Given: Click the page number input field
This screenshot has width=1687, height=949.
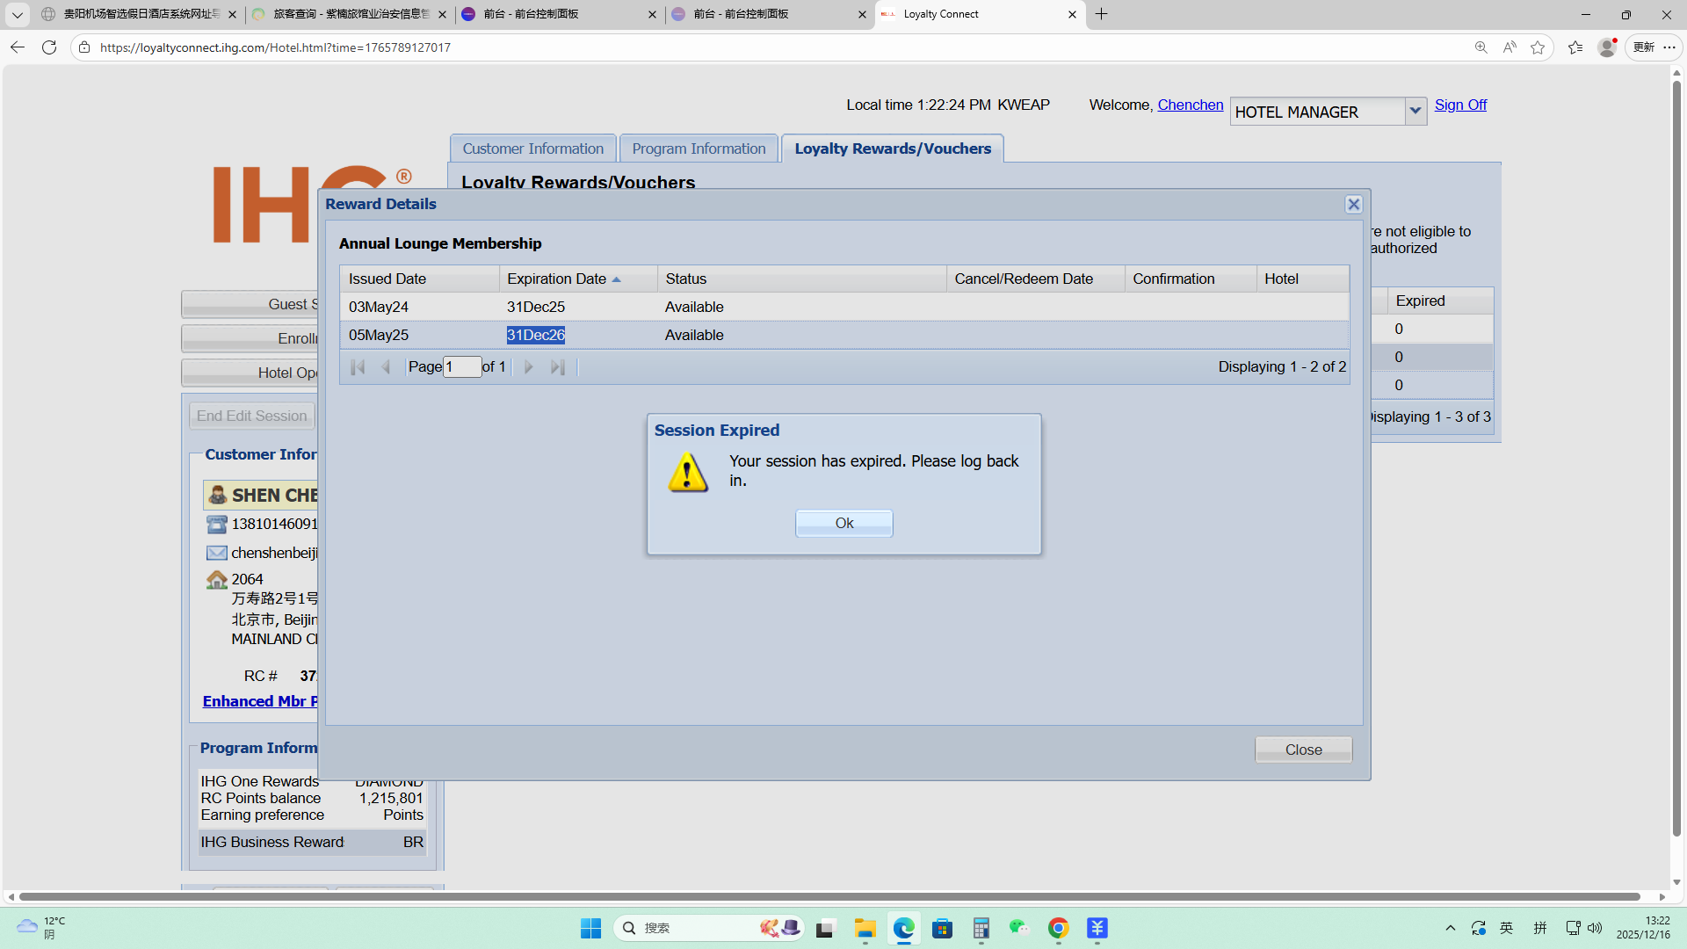Looking at the screenshot, I should 461,366.
